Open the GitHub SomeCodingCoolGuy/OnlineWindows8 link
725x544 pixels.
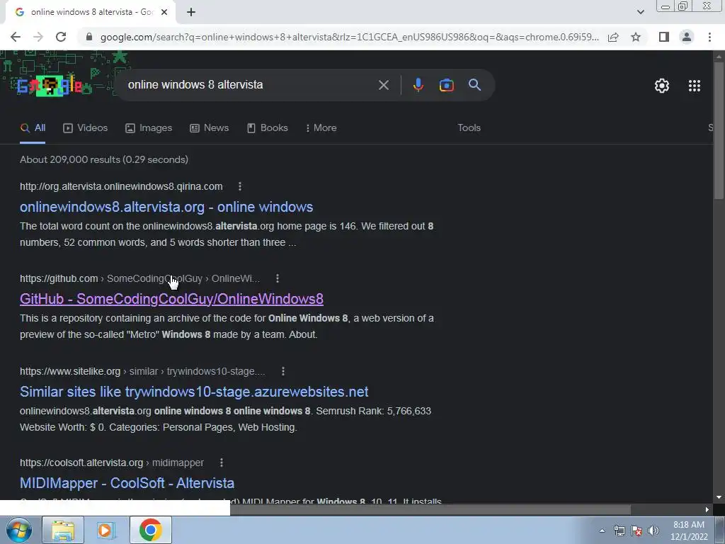pos(171,299)
